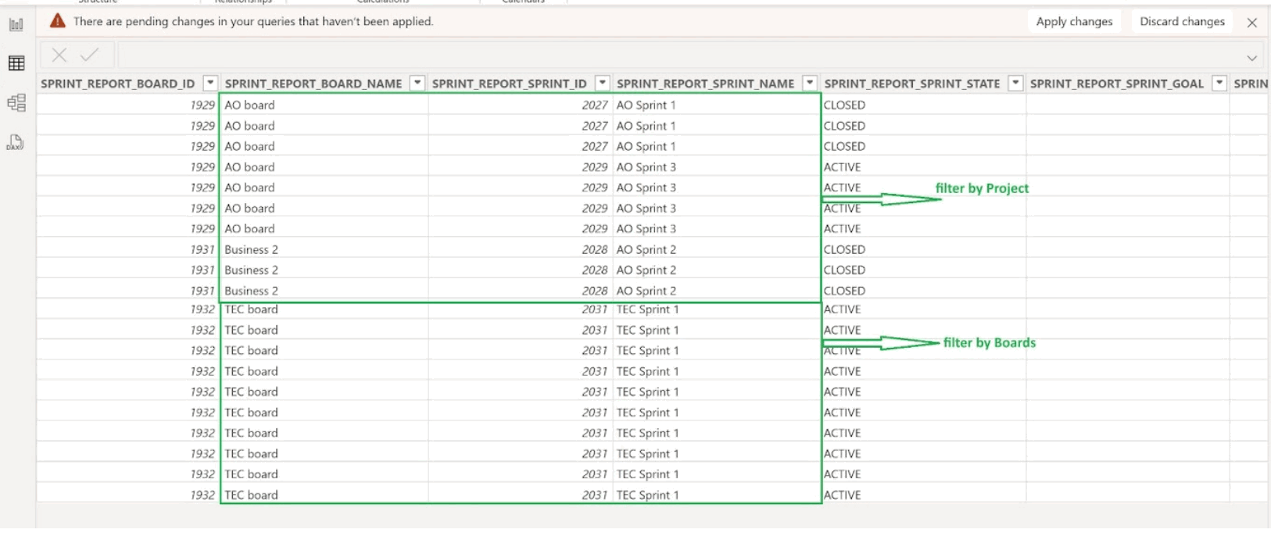Select the SPRINT_REPORT_SPRINT_ID column header
Image resolution: width=1271 pixels, height=558 pixels.
coord(509,84)
